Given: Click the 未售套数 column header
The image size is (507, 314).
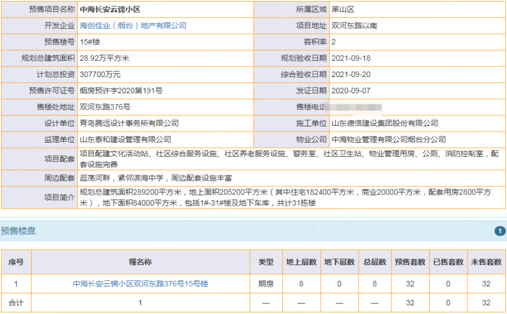Looking at the screenshot, I should click(486, 262).
